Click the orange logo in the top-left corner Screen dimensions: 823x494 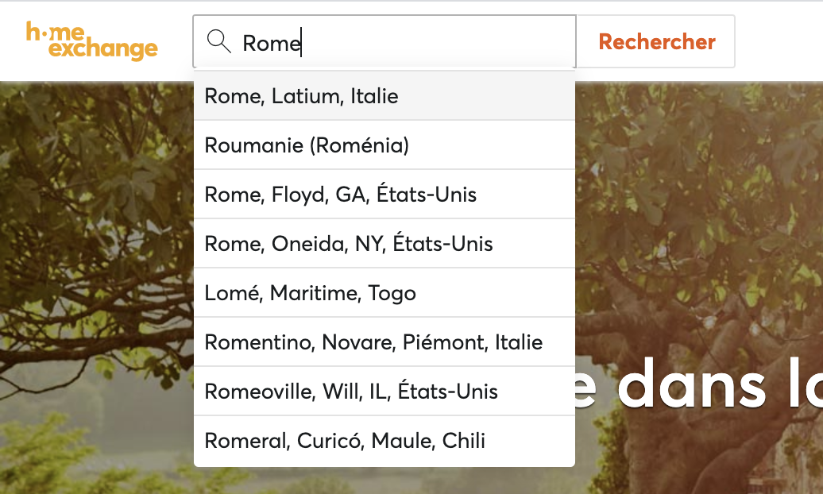(x=91, y=41)
